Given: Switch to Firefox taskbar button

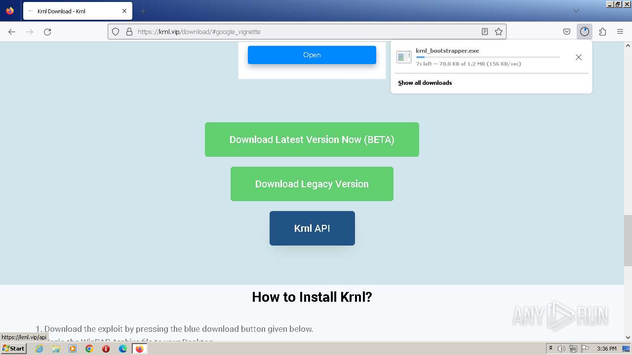Looking at the screenshot, I should [x=139, y=349].
